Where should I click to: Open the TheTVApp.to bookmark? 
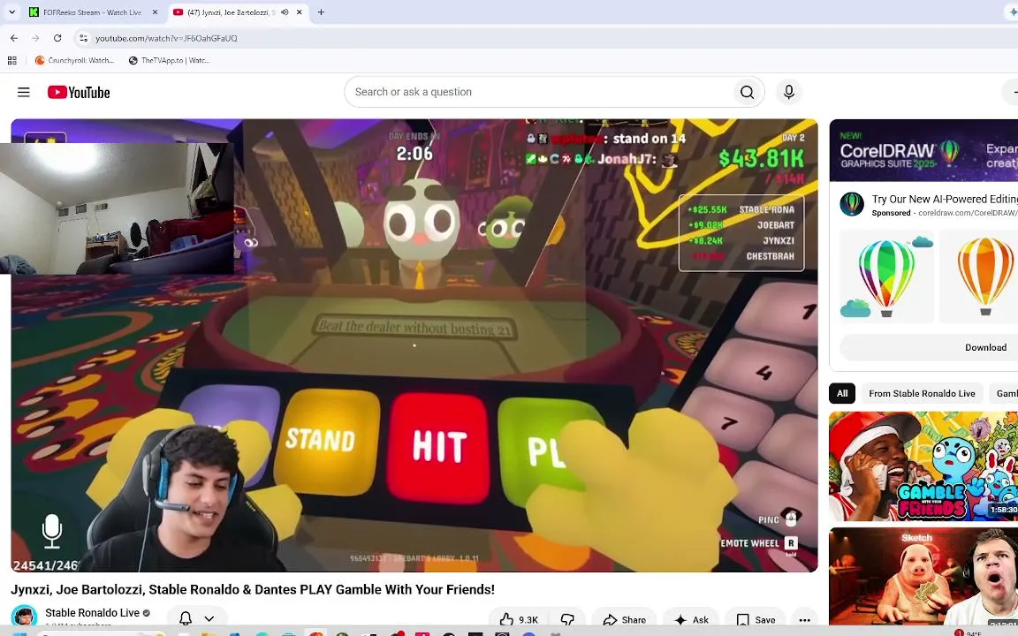tap(169, 60)
